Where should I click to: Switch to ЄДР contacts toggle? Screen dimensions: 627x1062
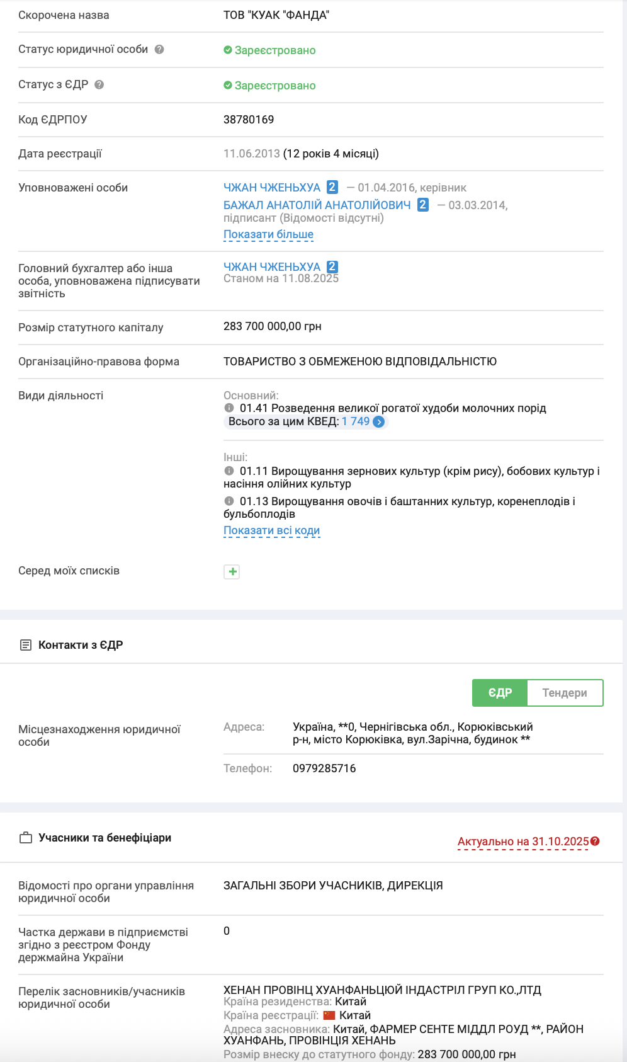[x=500, y=693]
